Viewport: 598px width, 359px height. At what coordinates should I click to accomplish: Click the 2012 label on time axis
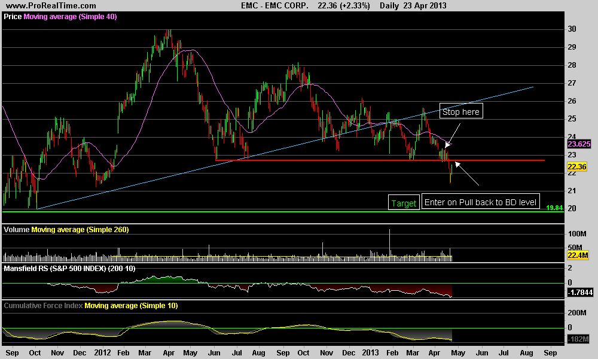tap(102, 353)
